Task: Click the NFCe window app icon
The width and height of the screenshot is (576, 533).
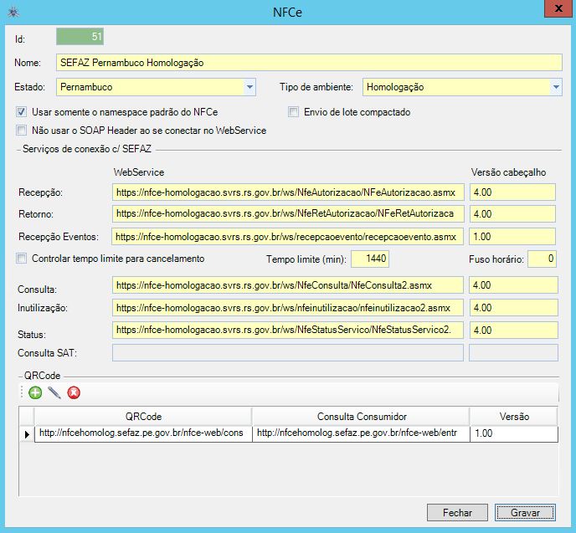Action: coord(12,13)
